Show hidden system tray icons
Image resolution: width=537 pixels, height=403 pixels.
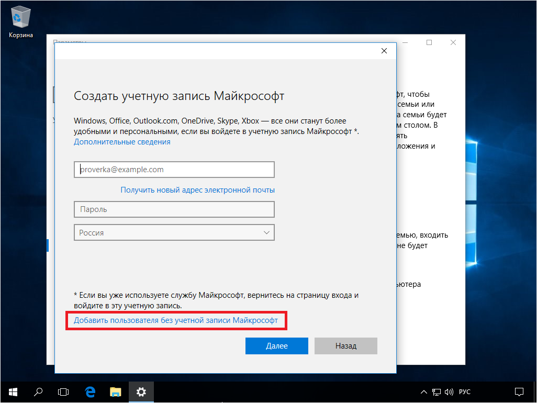pos(424,391)
